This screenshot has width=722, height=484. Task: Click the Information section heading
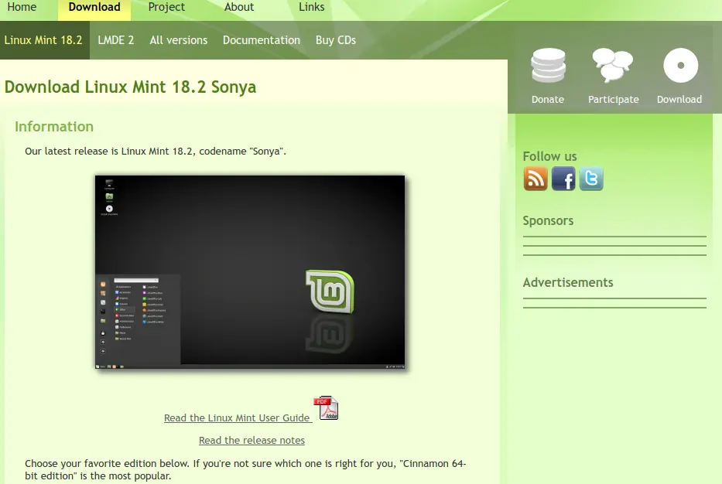tap(54, 127)
